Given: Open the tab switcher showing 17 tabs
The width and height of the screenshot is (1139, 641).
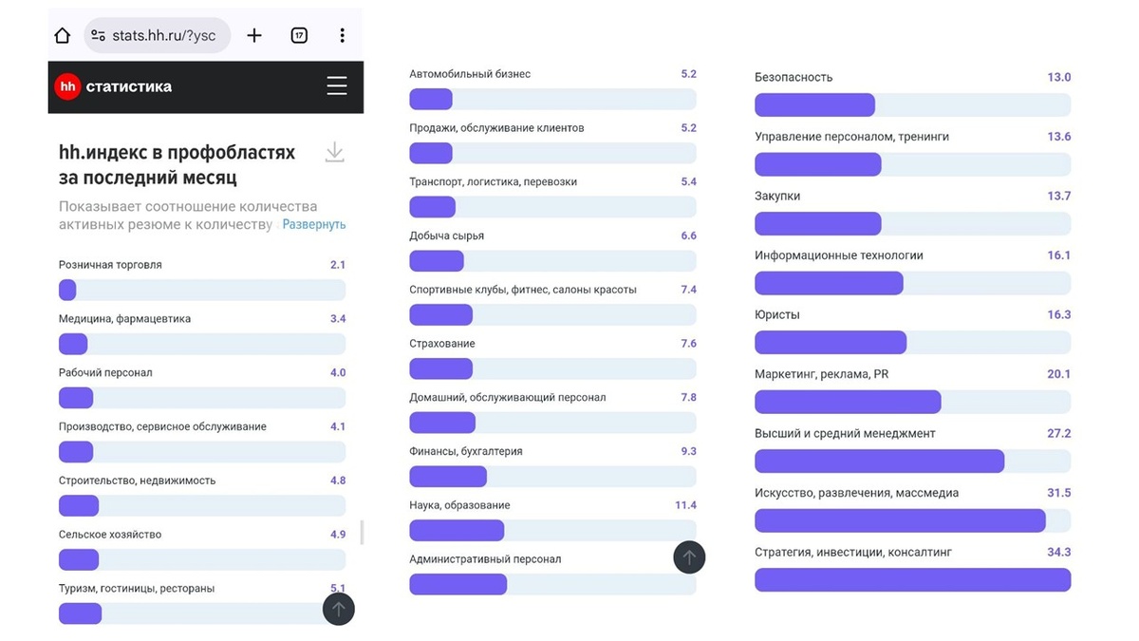Looking at the screenshot, I should point(299,34).
